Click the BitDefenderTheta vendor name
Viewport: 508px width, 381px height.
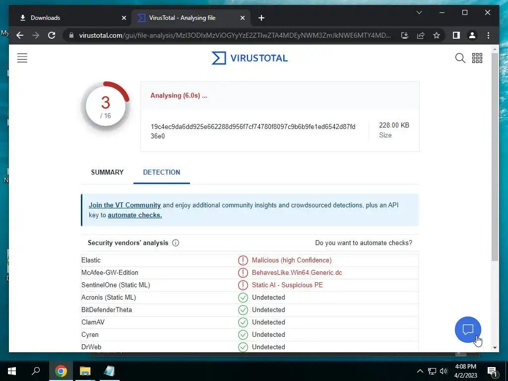pyautogui.click(x=107, y=310)
